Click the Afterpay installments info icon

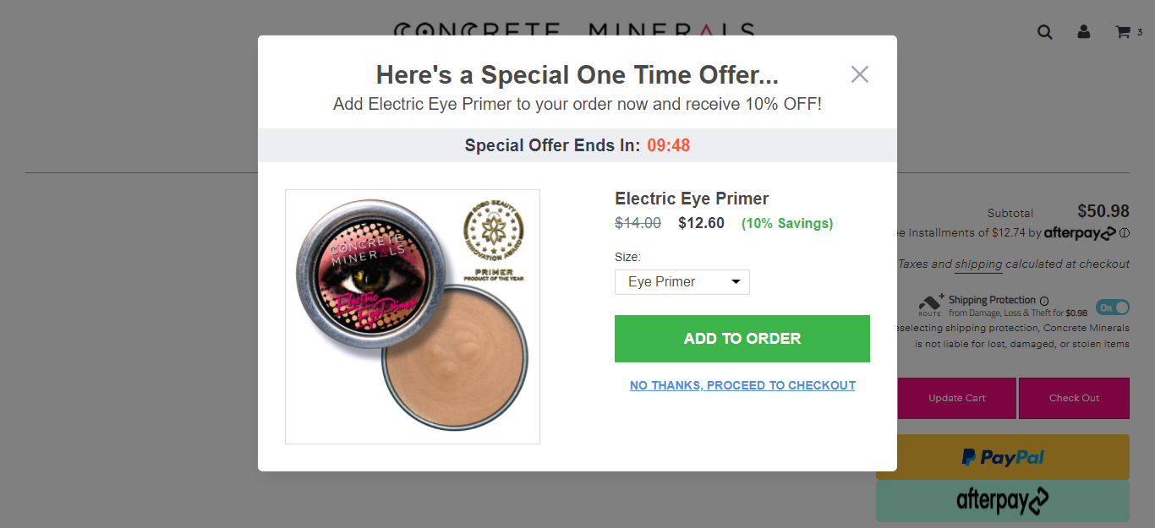tap(1125, 233)
